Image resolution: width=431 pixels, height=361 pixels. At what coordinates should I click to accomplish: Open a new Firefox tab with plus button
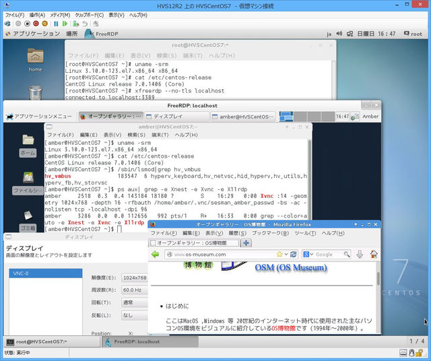coord(246,243)
